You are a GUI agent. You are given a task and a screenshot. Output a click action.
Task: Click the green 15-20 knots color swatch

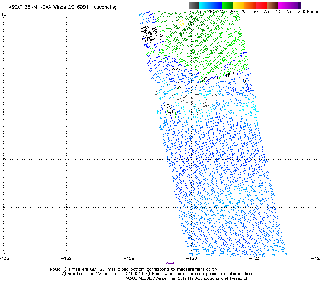click(x=227, y=5)
